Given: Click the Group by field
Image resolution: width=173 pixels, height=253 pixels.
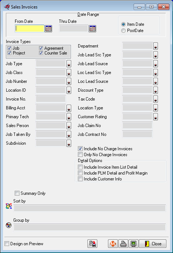Looking at the screenshot, I should (x=90, y=227).
